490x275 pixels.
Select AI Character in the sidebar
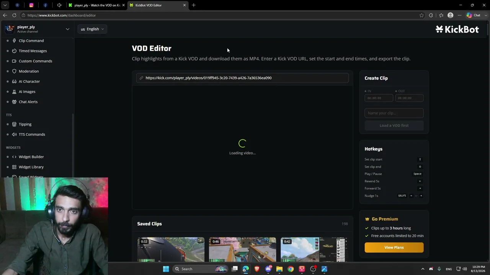click(29, 81)
